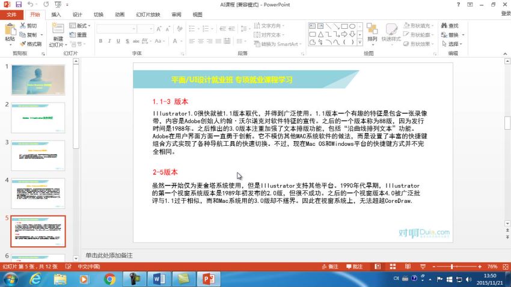Click 转换为 SmartArt button
511x287 pixels.
[277, 44]
